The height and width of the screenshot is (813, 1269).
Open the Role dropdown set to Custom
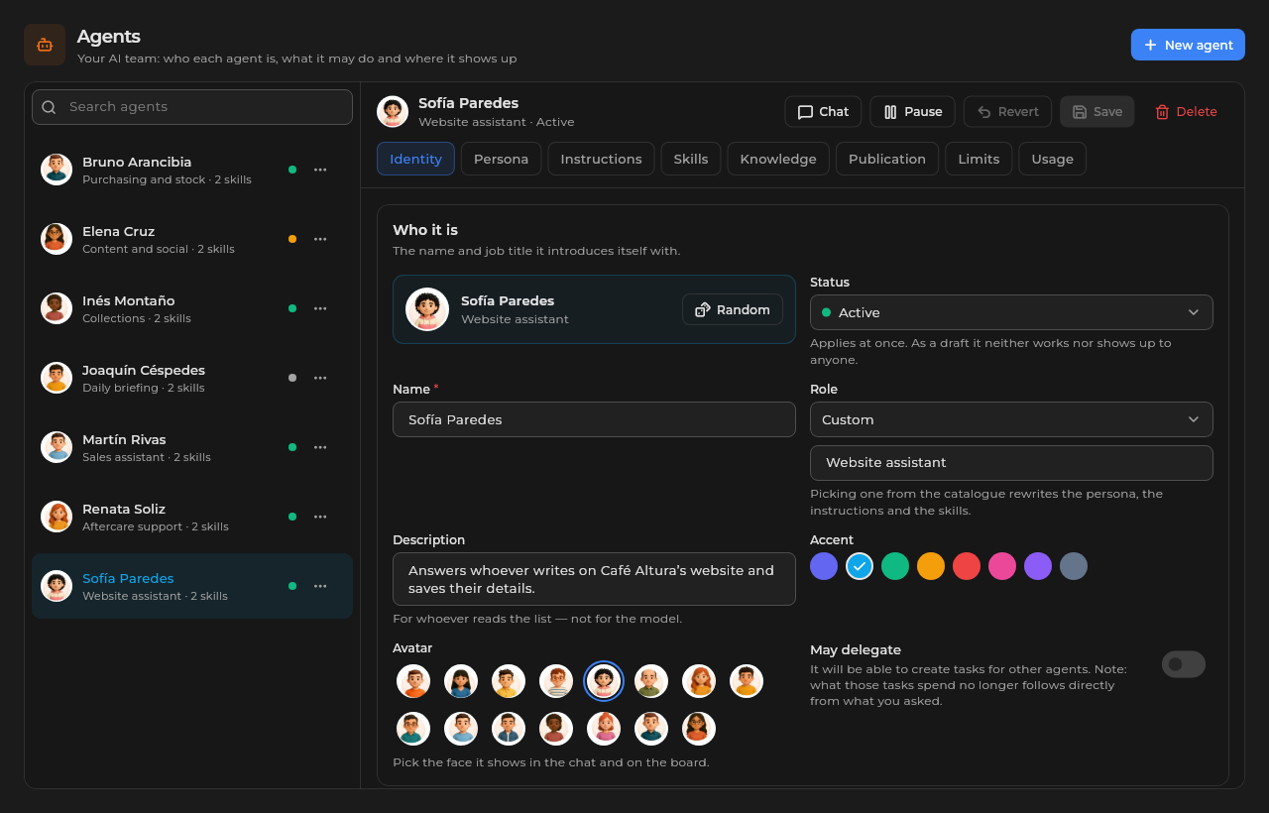[x=1011, y=419]
